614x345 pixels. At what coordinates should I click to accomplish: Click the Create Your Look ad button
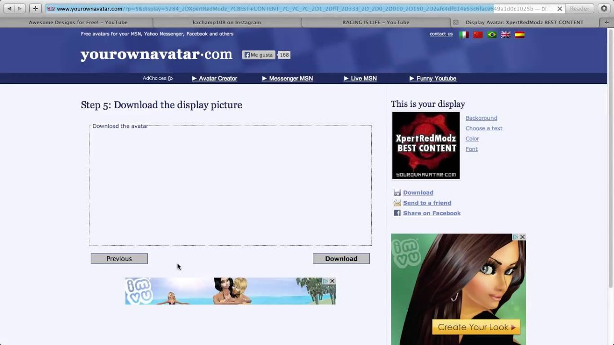(x=476, y=327)
